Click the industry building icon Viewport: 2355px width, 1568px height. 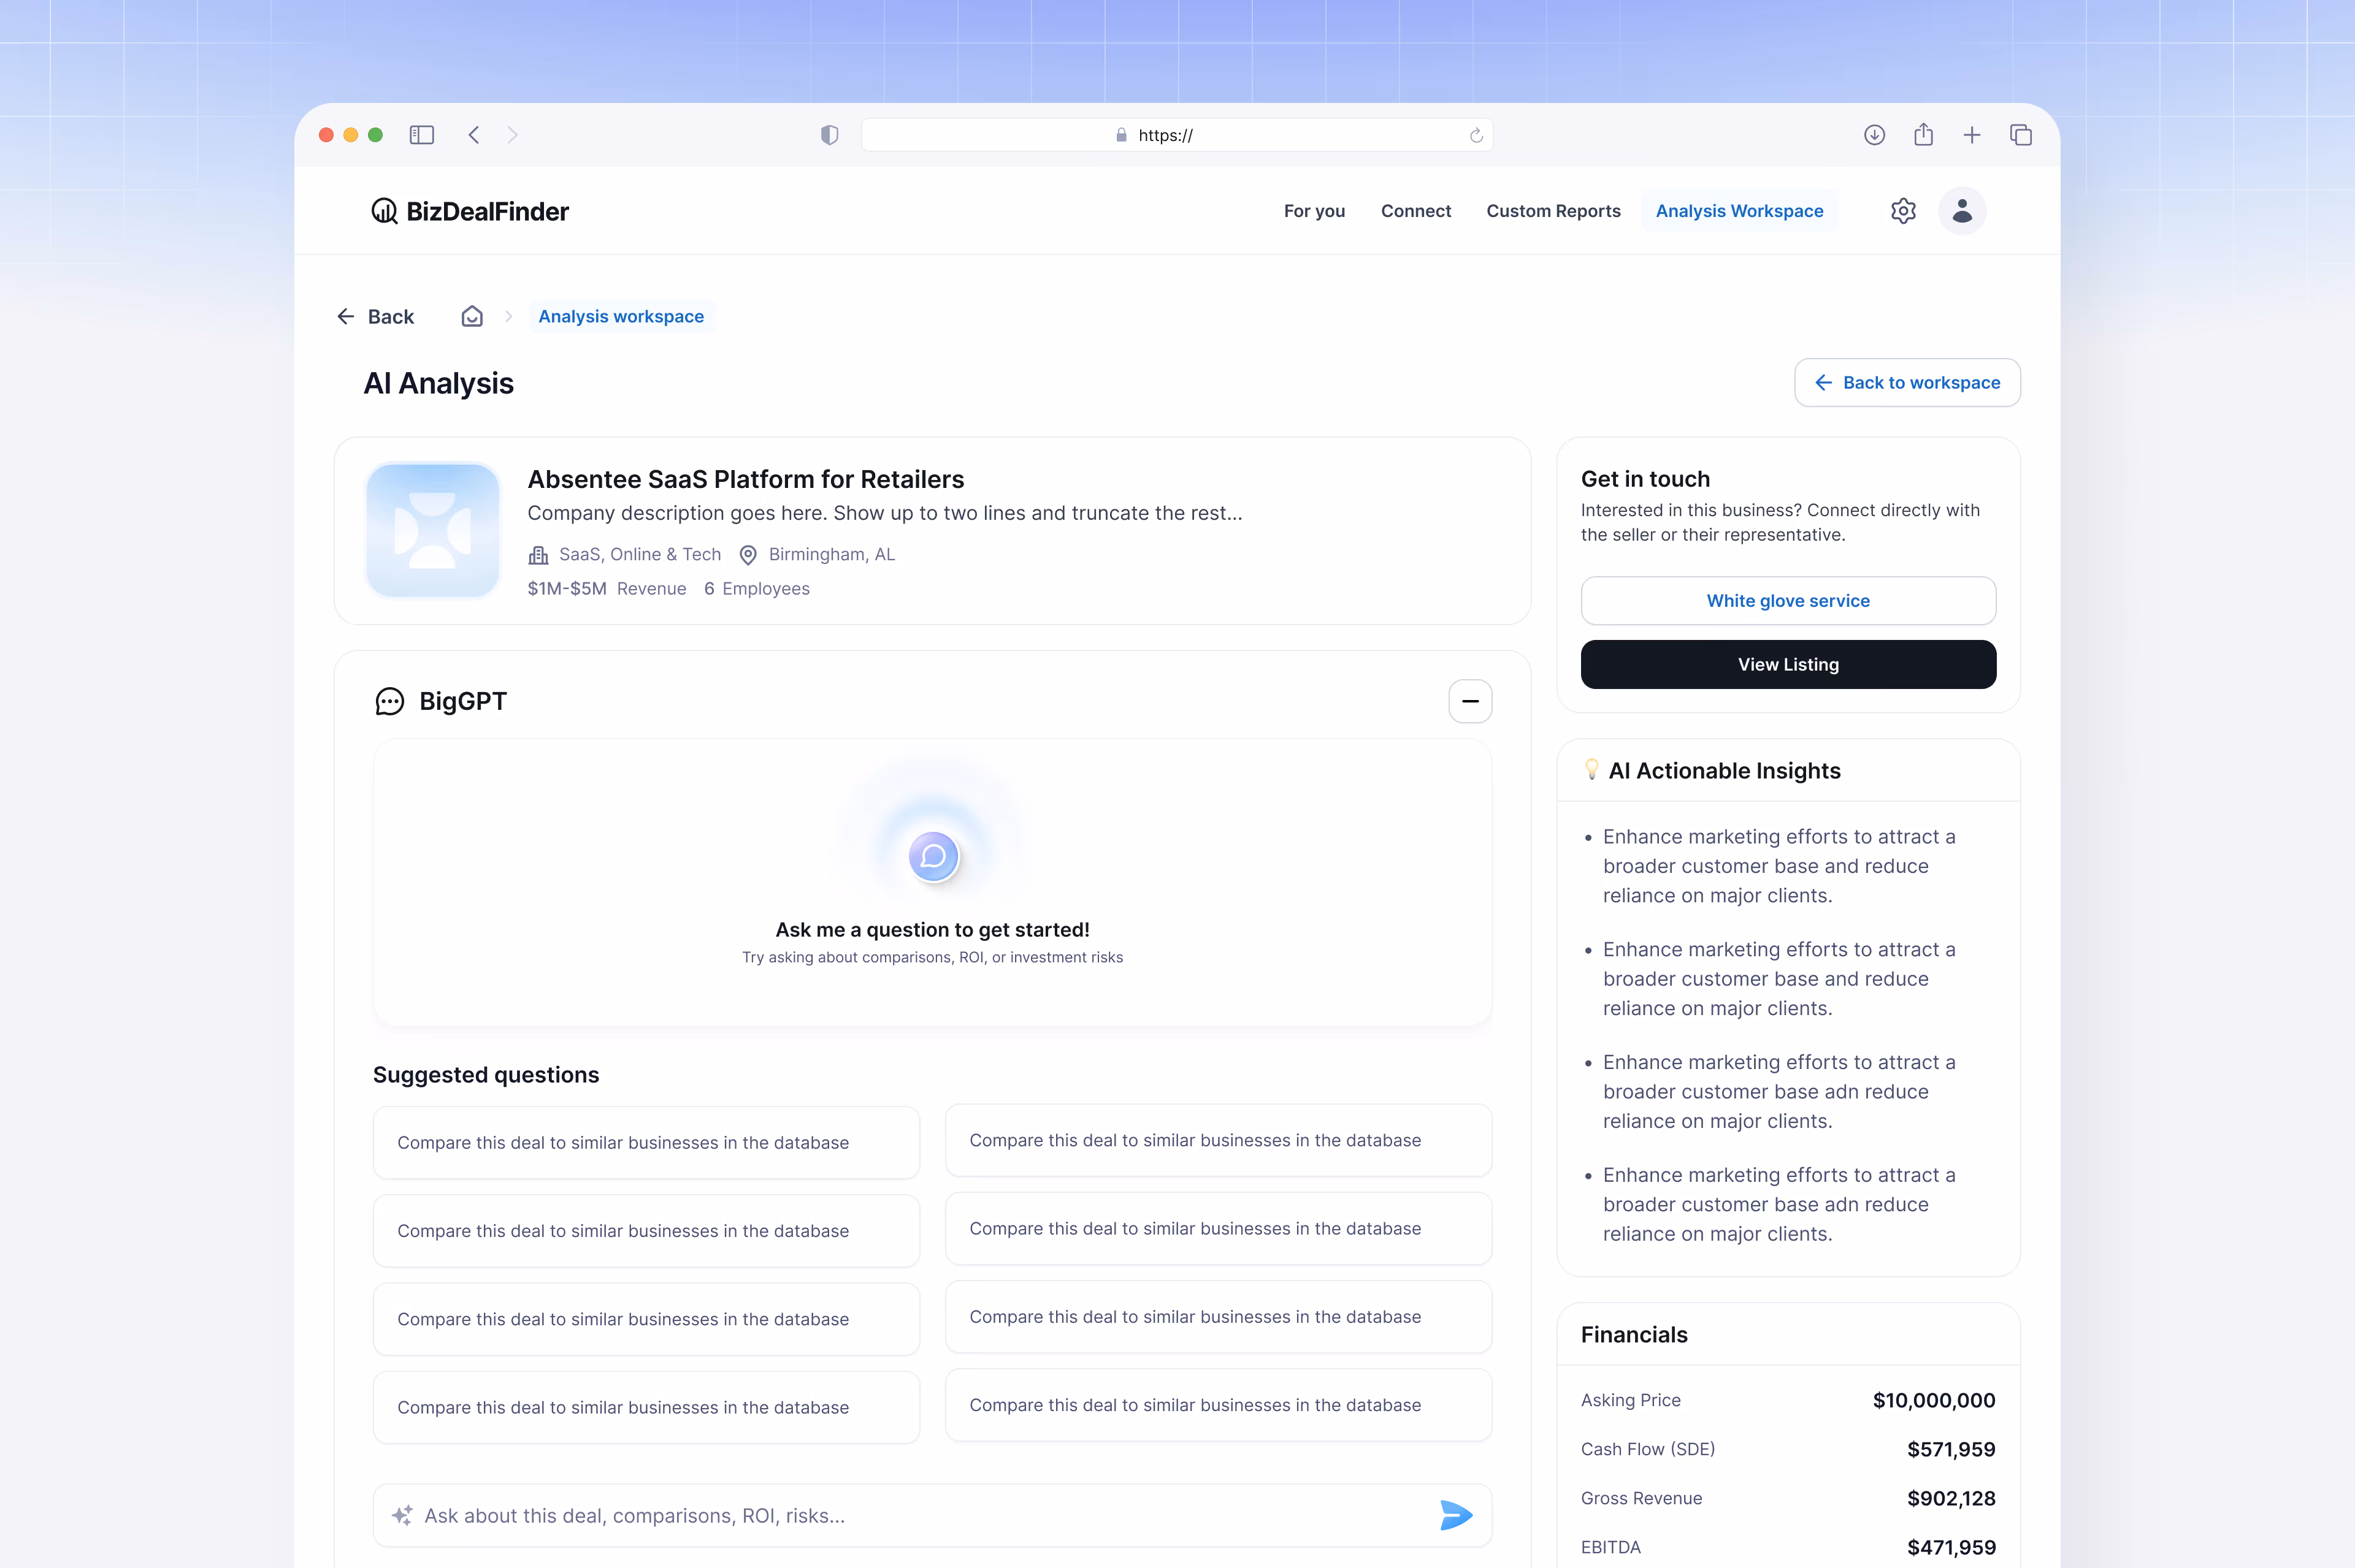(x=538, y=555)
